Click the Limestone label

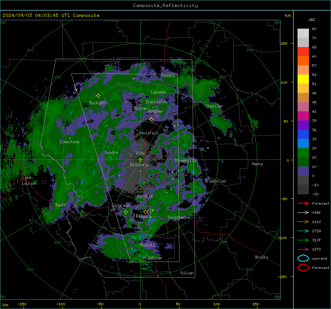click(70, 142)
